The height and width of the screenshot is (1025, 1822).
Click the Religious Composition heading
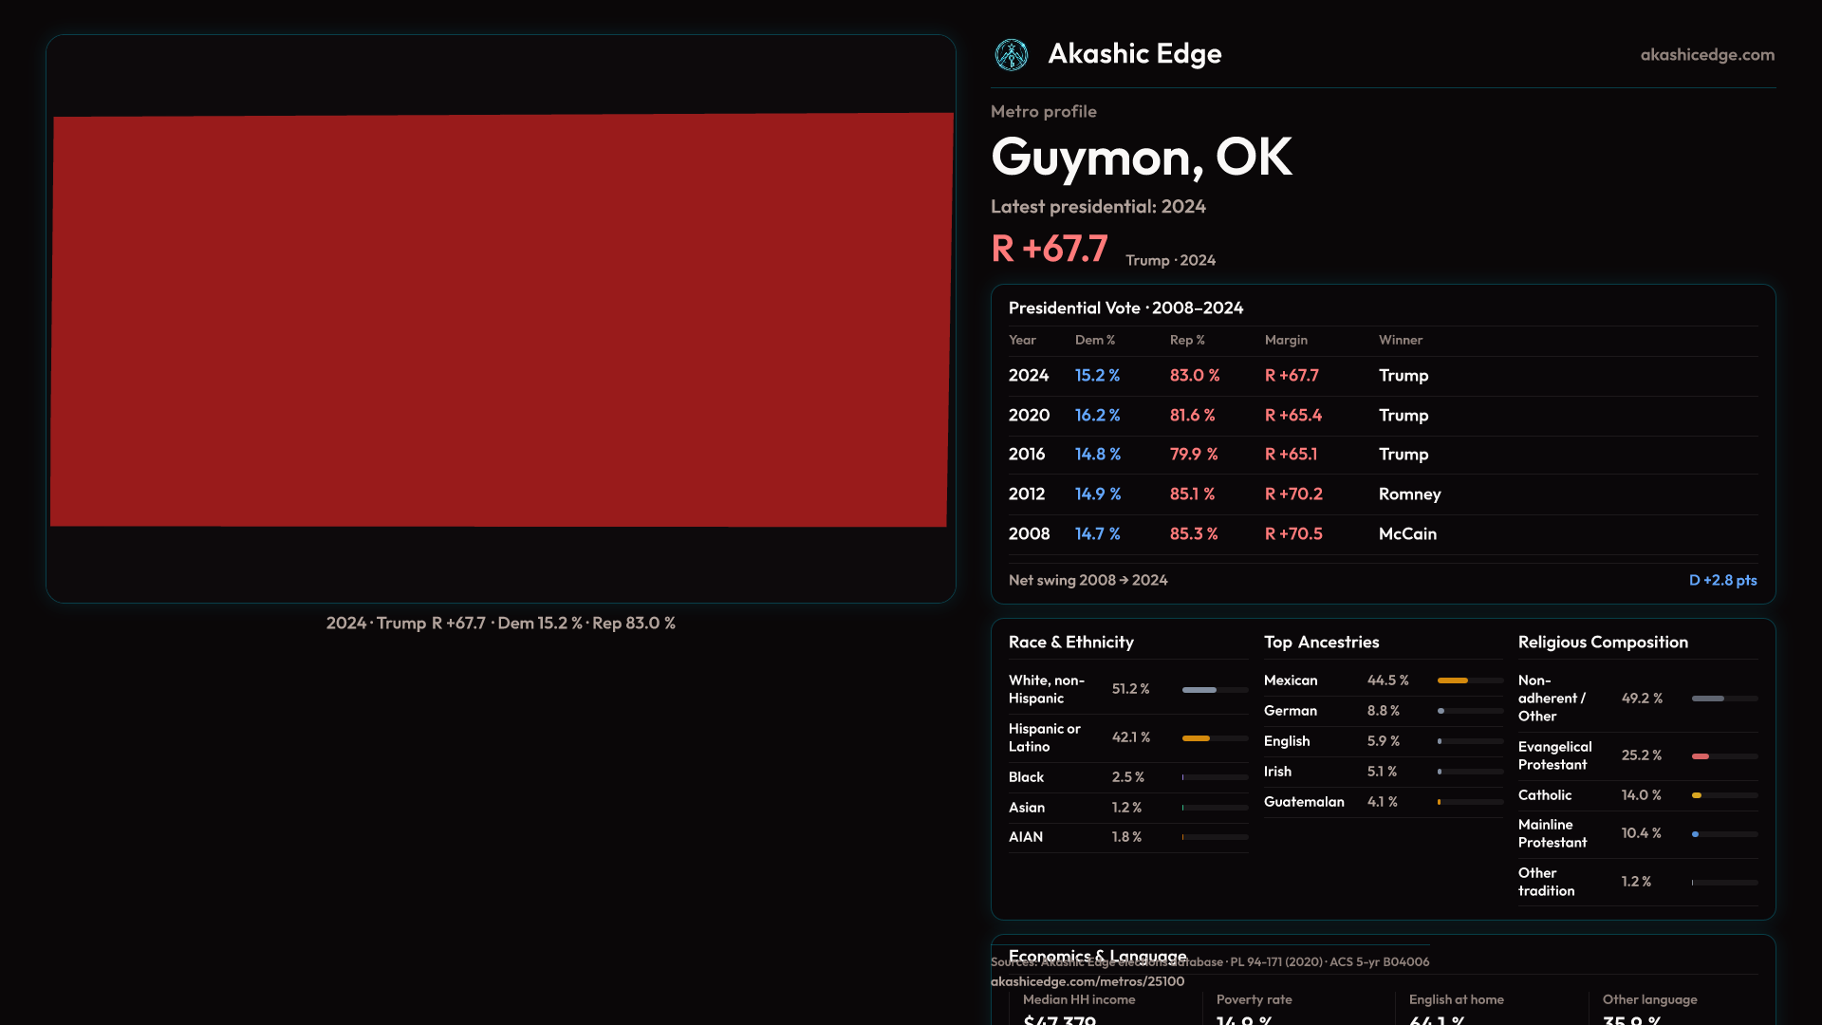coord(1602,643)
